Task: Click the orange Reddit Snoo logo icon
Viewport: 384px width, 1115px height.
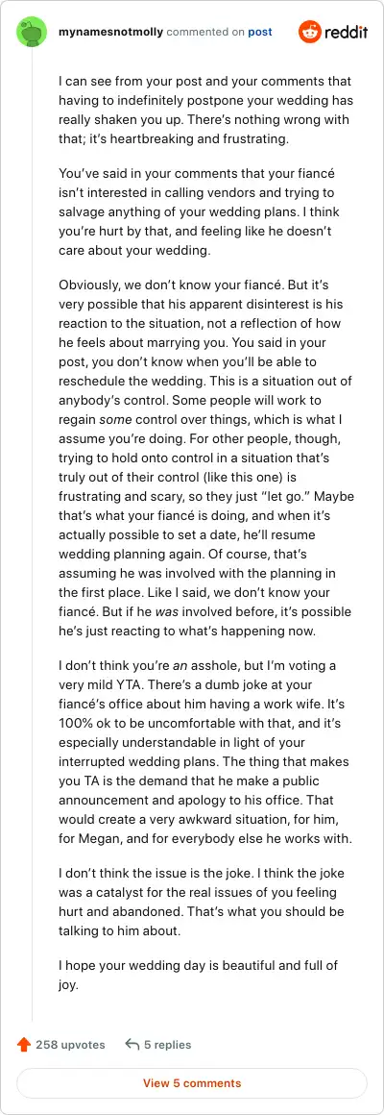Action: tap(309, 32)
